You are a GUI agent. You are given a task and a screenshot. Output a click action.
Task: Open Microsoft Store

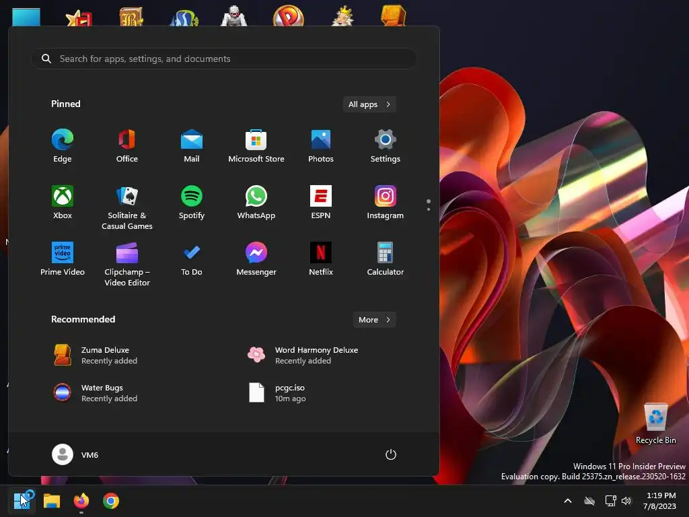256,146
